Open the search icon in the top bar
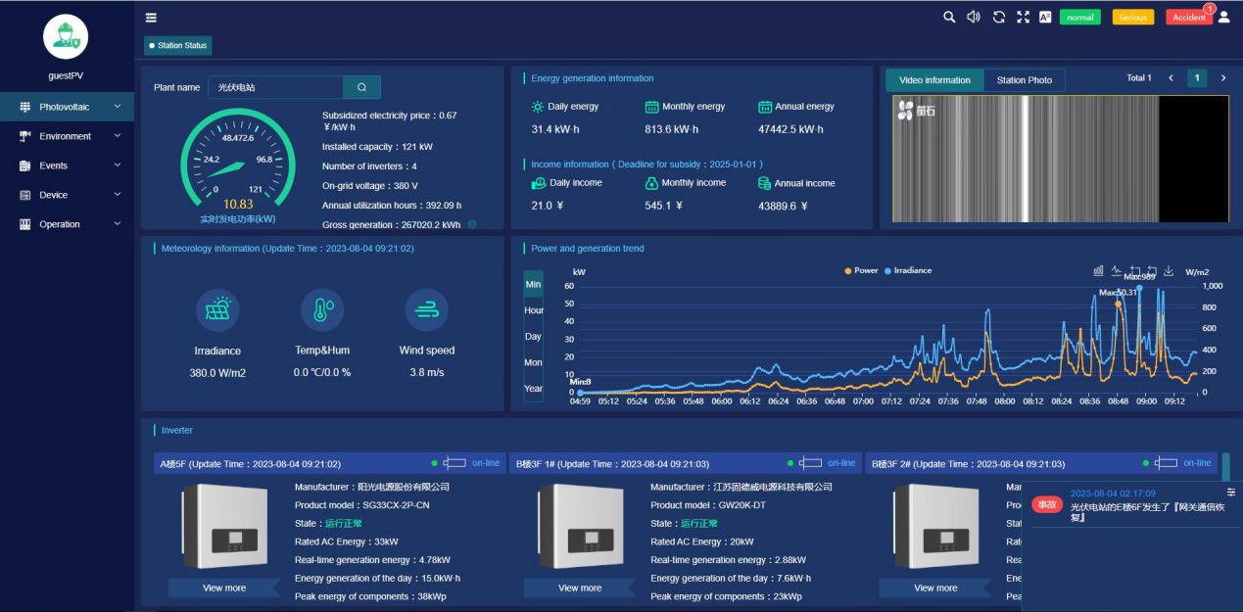Viewport: 1243px width, 612px height. tap(947, 17)
